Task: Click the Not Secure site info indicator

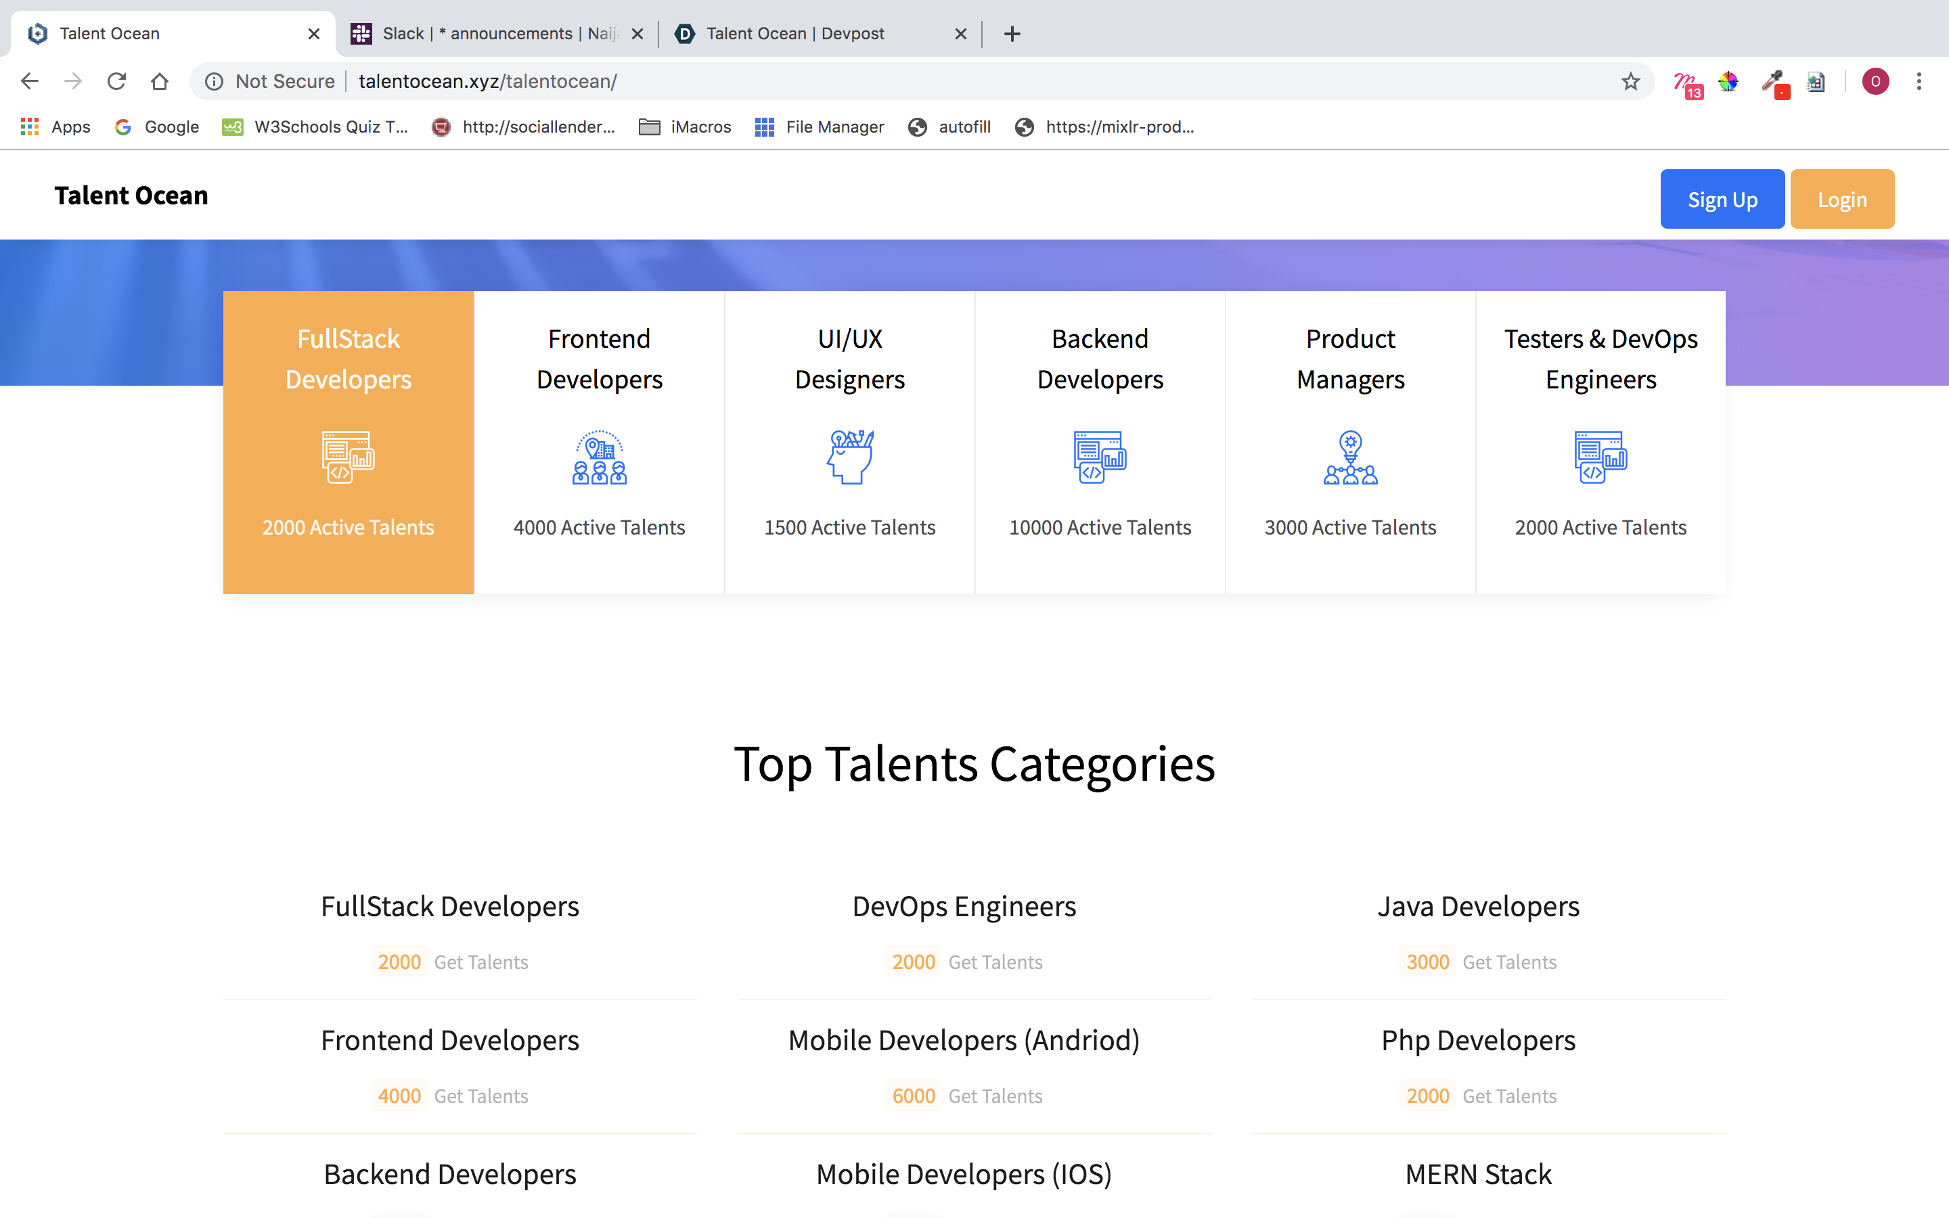Action: tap(270, 81)
